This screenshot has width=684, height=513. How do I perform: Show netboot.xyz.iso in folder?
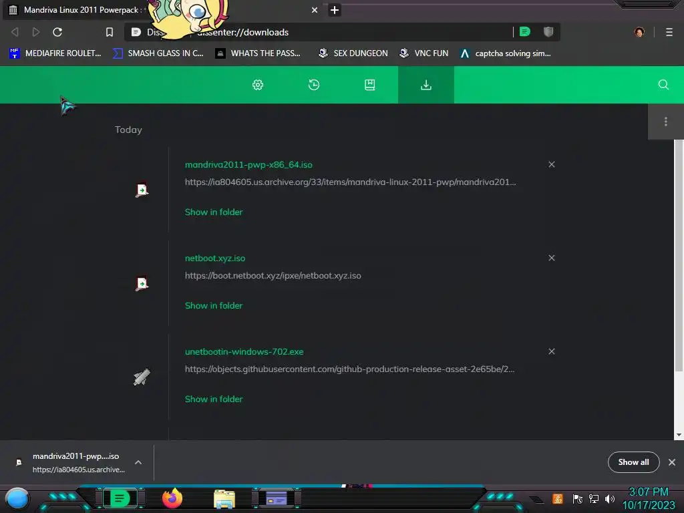[x=214, y=305]
